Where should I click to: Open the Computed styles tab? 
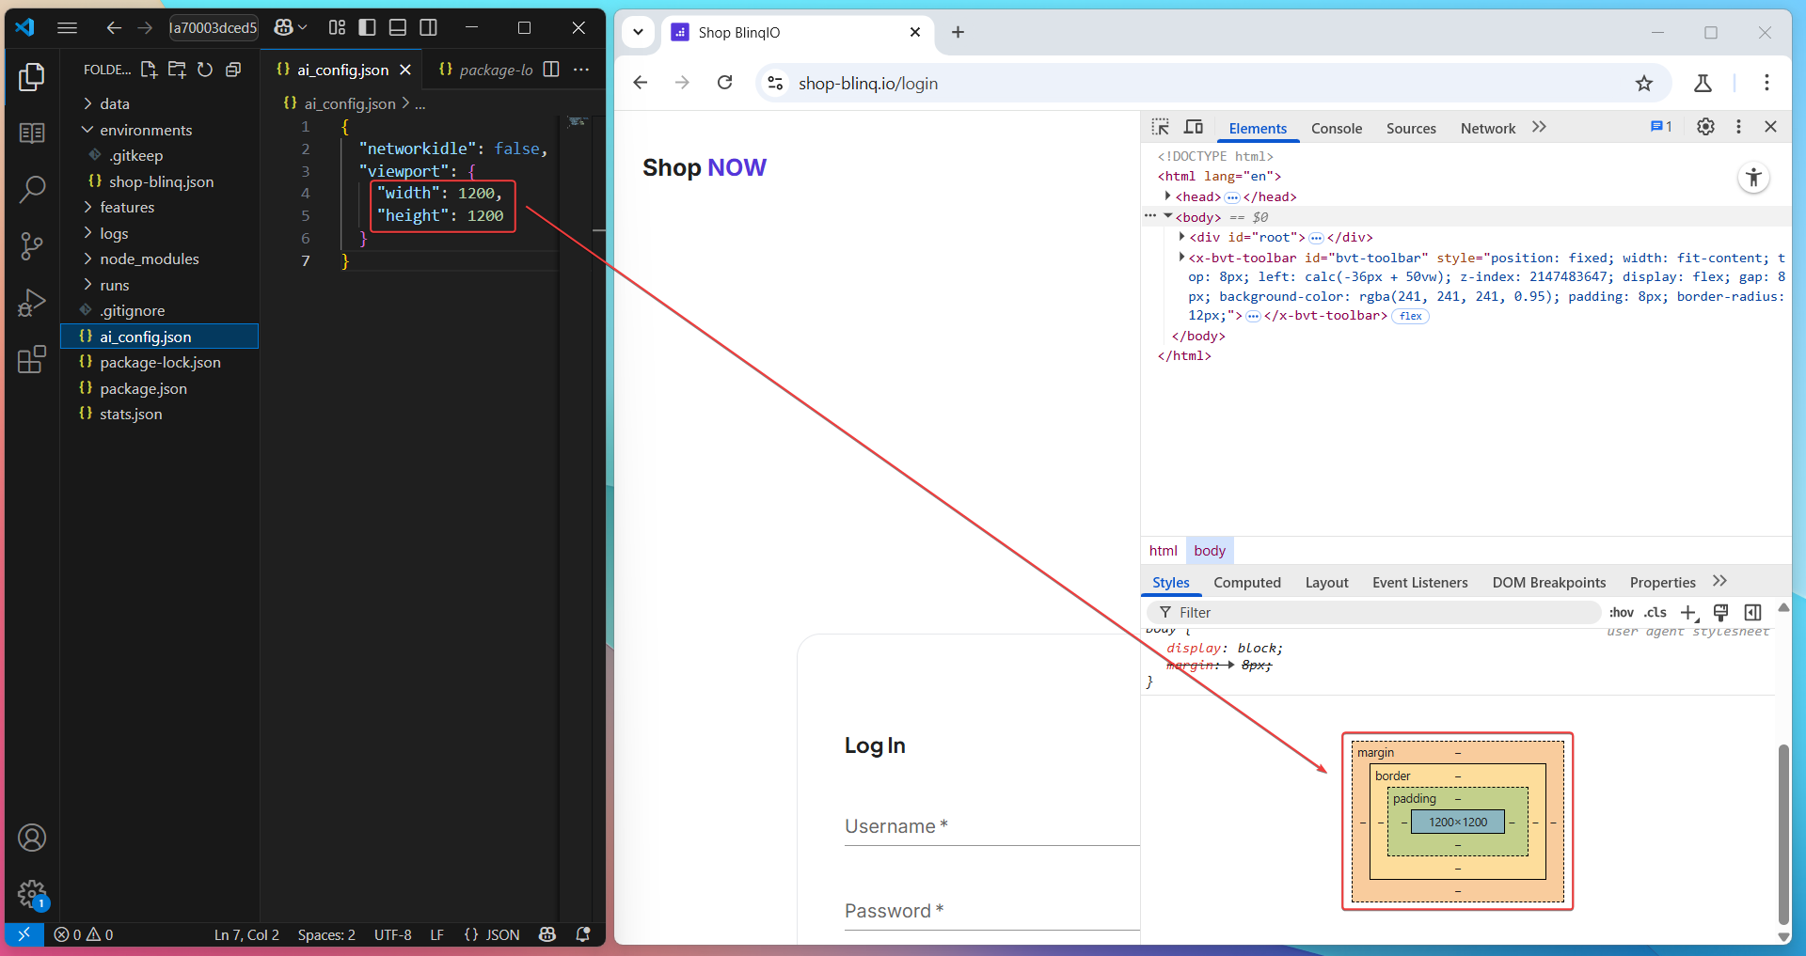pos(1246,583)
